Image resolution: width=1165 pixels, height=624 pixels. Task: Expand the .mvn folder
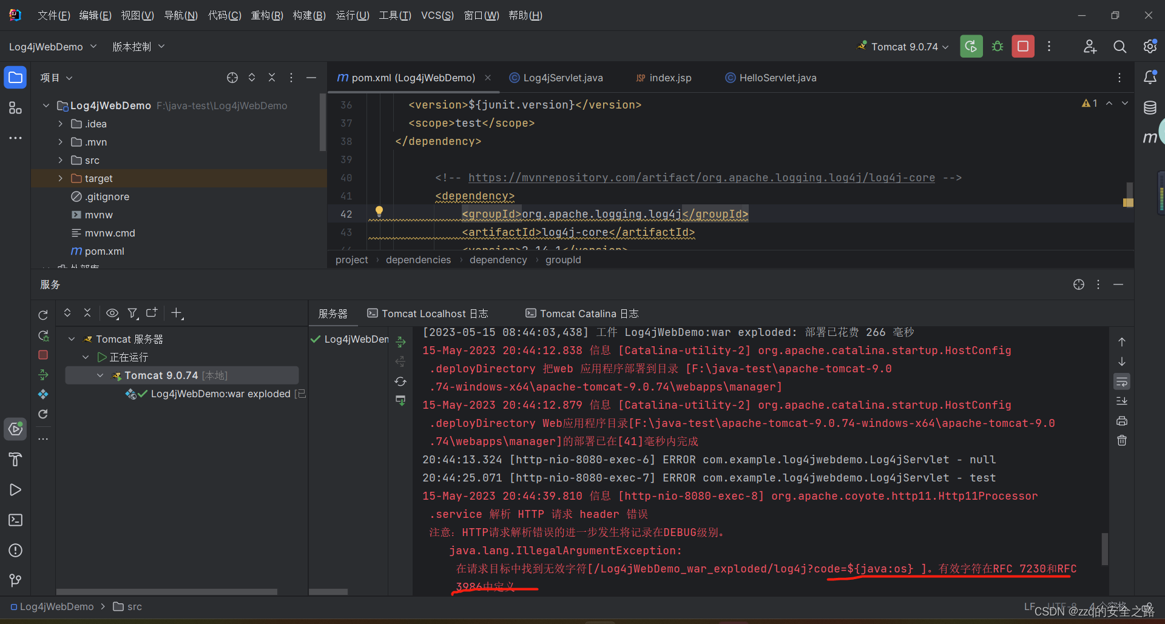pos(60,142)
